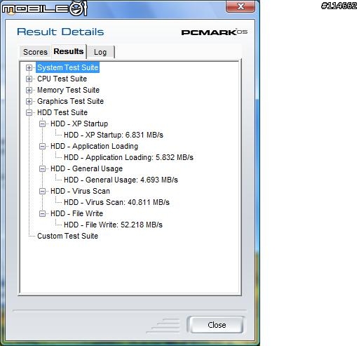359x346 pixels.
Task: Select the HDD Test Suite row
Action: (62, 112)
